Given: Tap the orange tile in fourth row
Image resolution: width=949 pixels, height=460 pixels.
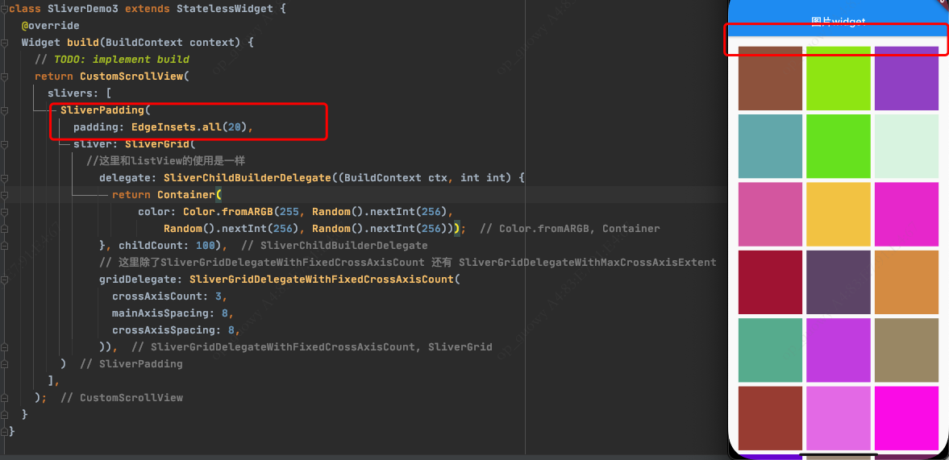Looking at the screenshot, I should point(906,282).
